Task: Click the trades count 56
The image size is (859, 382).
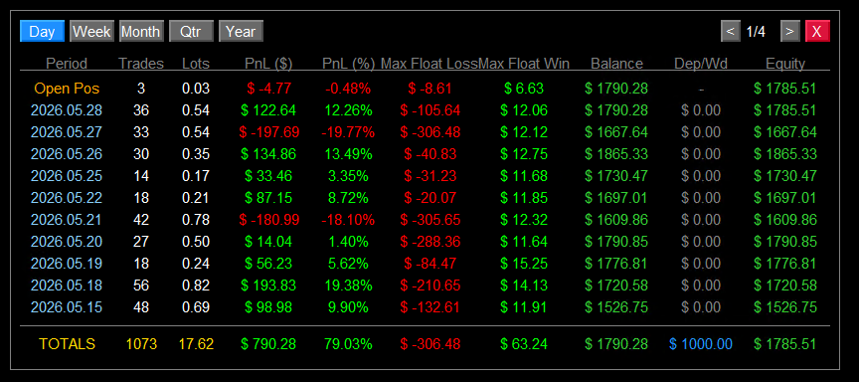Action: 141,286
